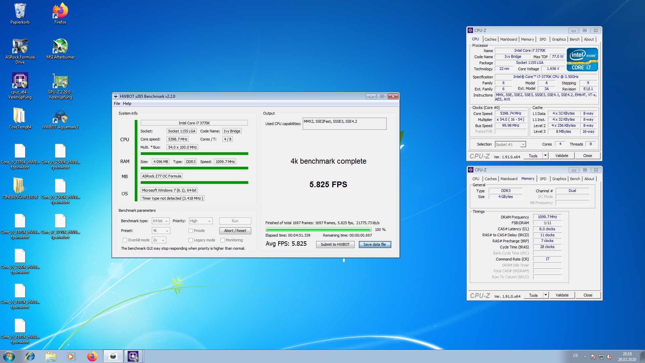Open the CoreTemp64 folder icon

pos(20,118)
